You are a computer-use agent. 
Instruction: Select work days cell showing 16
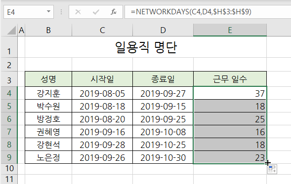point(230,131)
